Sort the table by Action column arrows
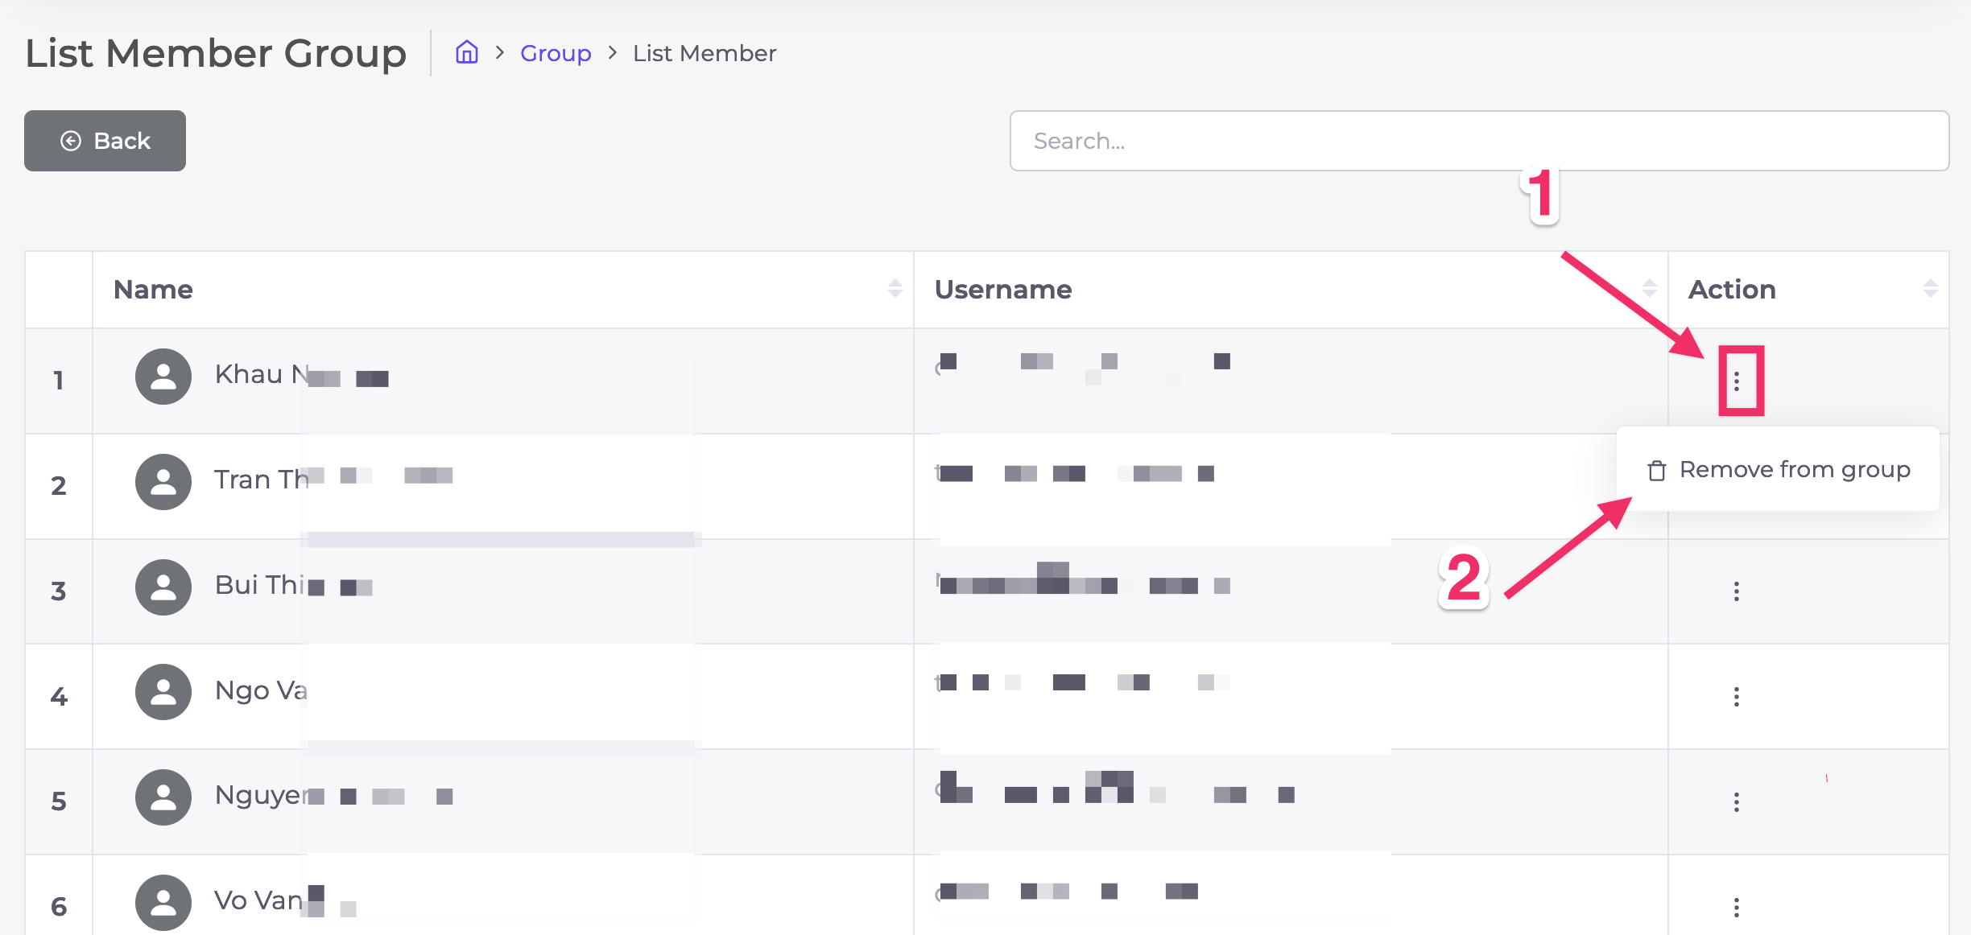Viewport: 1971px width, 935px height. (1930, 289)
